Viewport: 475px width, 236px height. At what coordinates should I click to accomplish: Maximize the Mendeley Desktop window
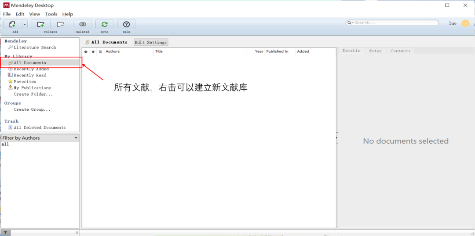click(x=447, y=5)
